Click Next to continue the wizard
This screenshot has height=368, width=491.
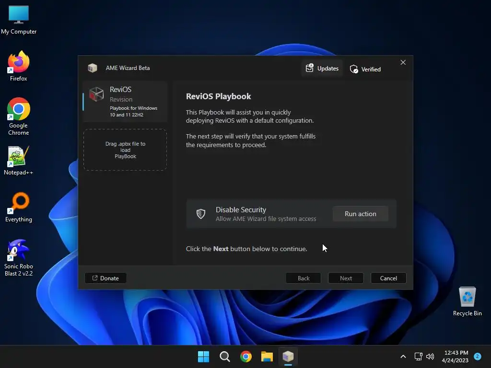(x=346, y=278)
